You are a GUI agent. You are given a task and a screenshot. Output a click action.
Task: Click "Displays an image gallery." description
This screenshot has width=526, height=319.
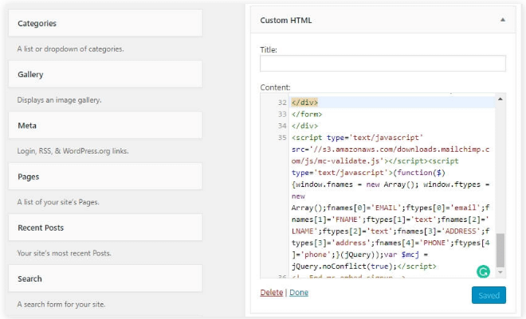[60, 100]
